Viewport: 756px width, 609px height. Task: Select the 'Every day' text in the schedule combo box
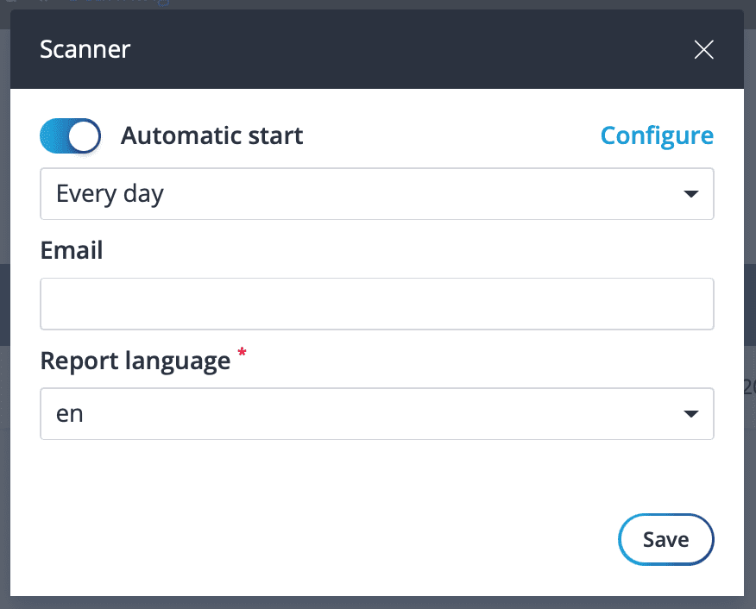pos(110,194)
